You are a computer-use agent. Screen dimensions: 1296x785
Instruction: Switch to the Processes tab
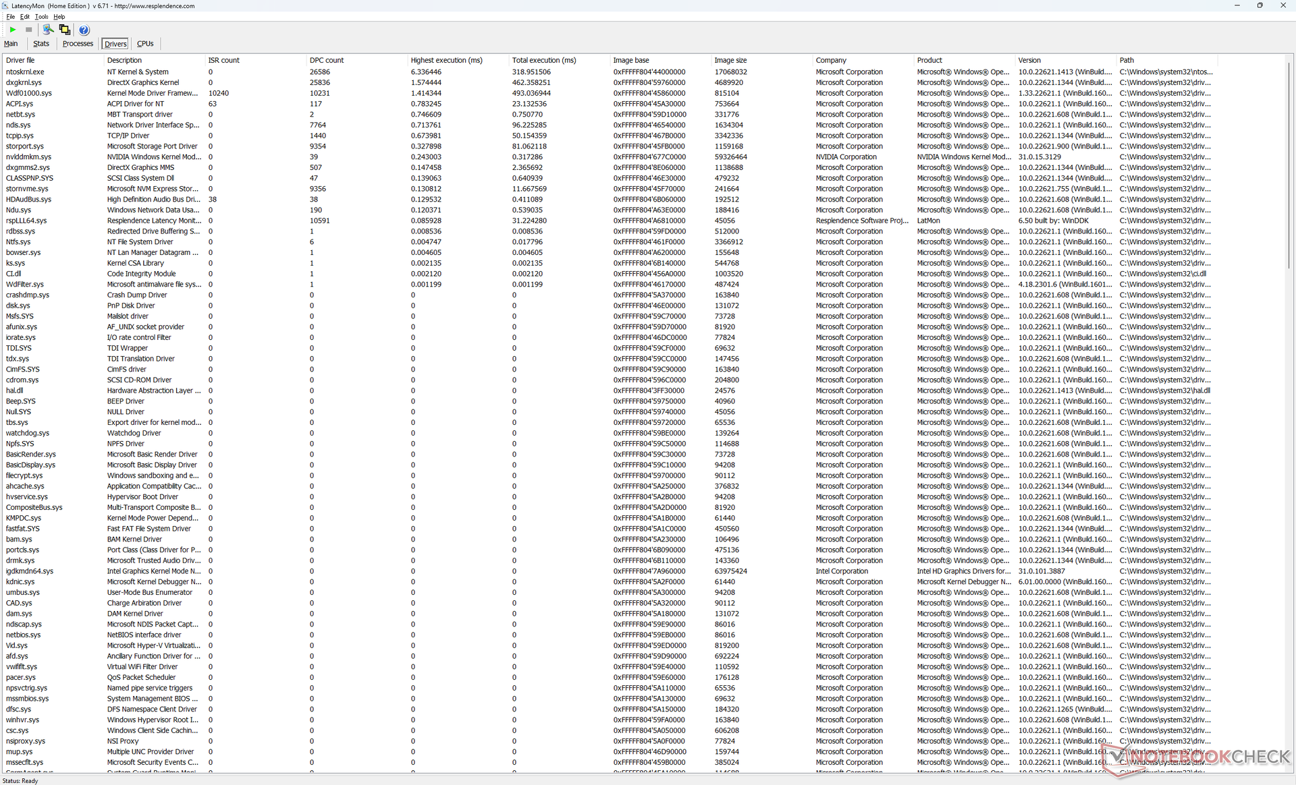tap(78, 44)
